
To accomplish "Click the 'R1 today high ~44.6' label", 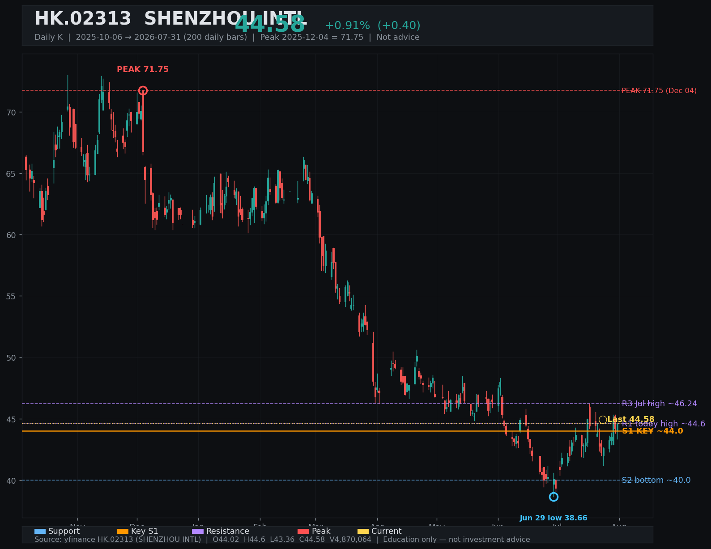I will pos(664,424).
